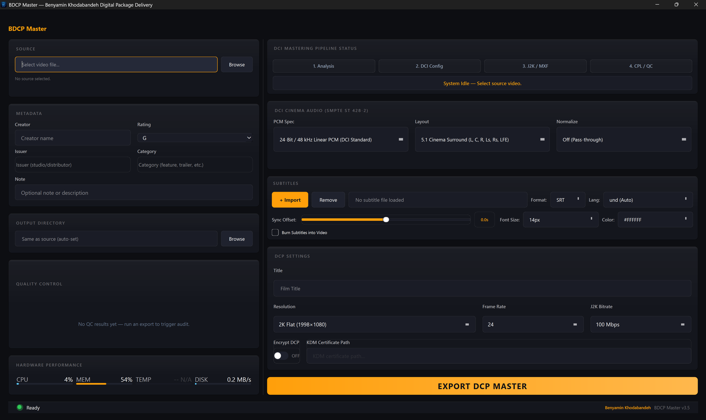Remove the loaded subtitle
The height and width of the screenshot is (420, 706).
point(328,200)
